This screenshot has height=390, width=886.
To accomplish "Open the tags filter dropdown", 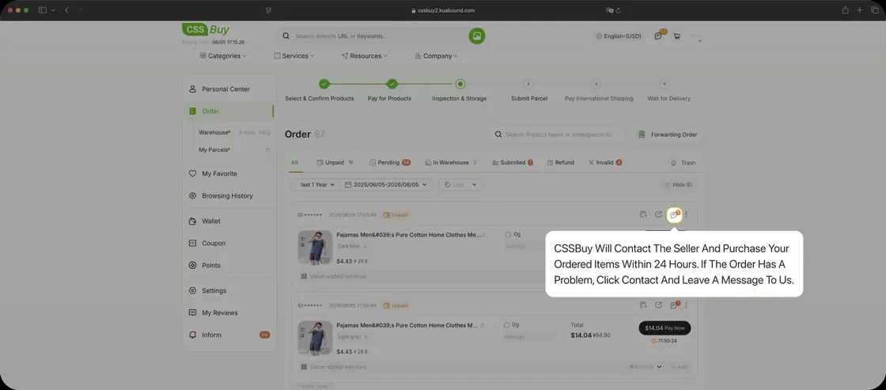I will click(460, 185).
